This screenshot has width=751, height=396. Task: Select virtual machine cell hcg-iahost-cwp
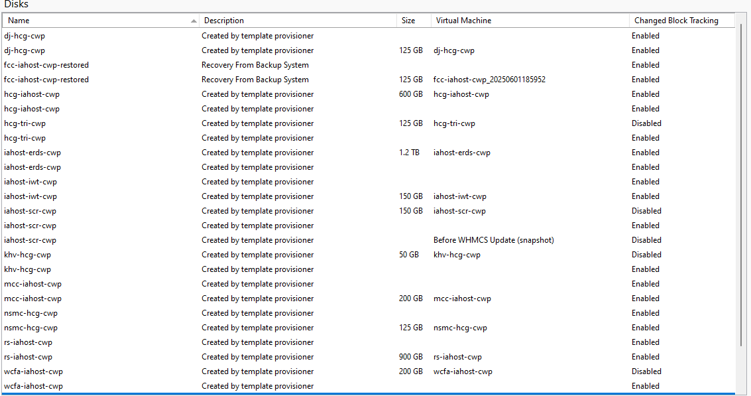461,94
